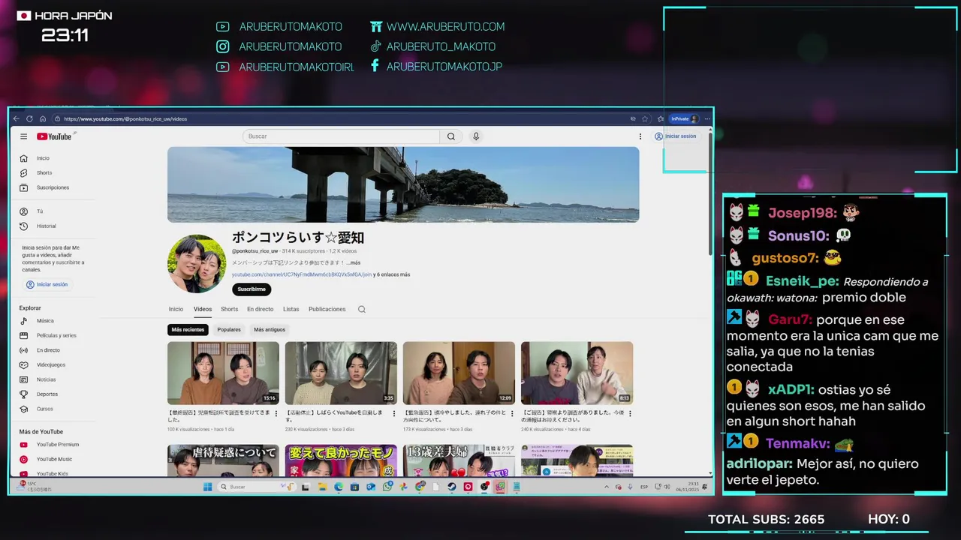The height and width of the screenshot is (540, 961).
Task: Open options menu for the 8:13 video
Action: click(630, 413)
